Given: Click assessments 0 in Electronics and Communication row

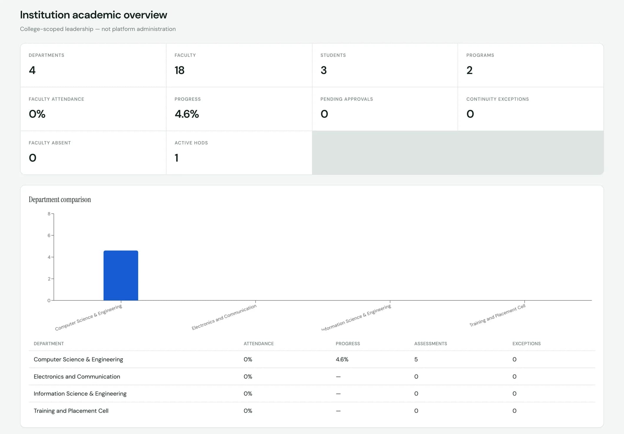Looking at the screenshot, I should click(x=416, y=376).
